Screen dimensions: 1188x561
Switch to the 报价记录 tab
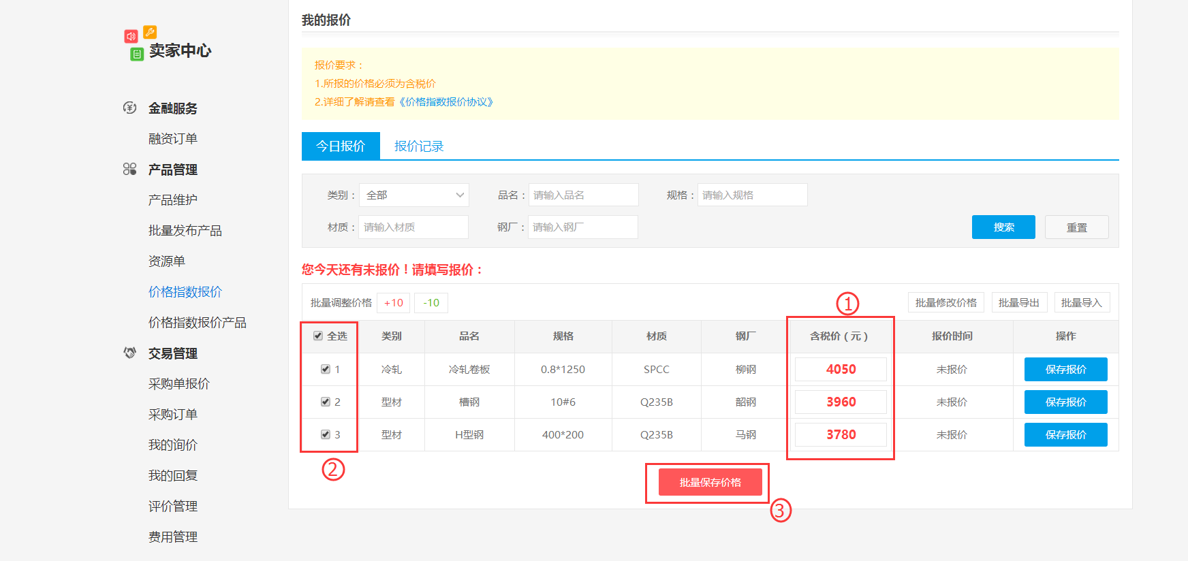tap(419, 146)
